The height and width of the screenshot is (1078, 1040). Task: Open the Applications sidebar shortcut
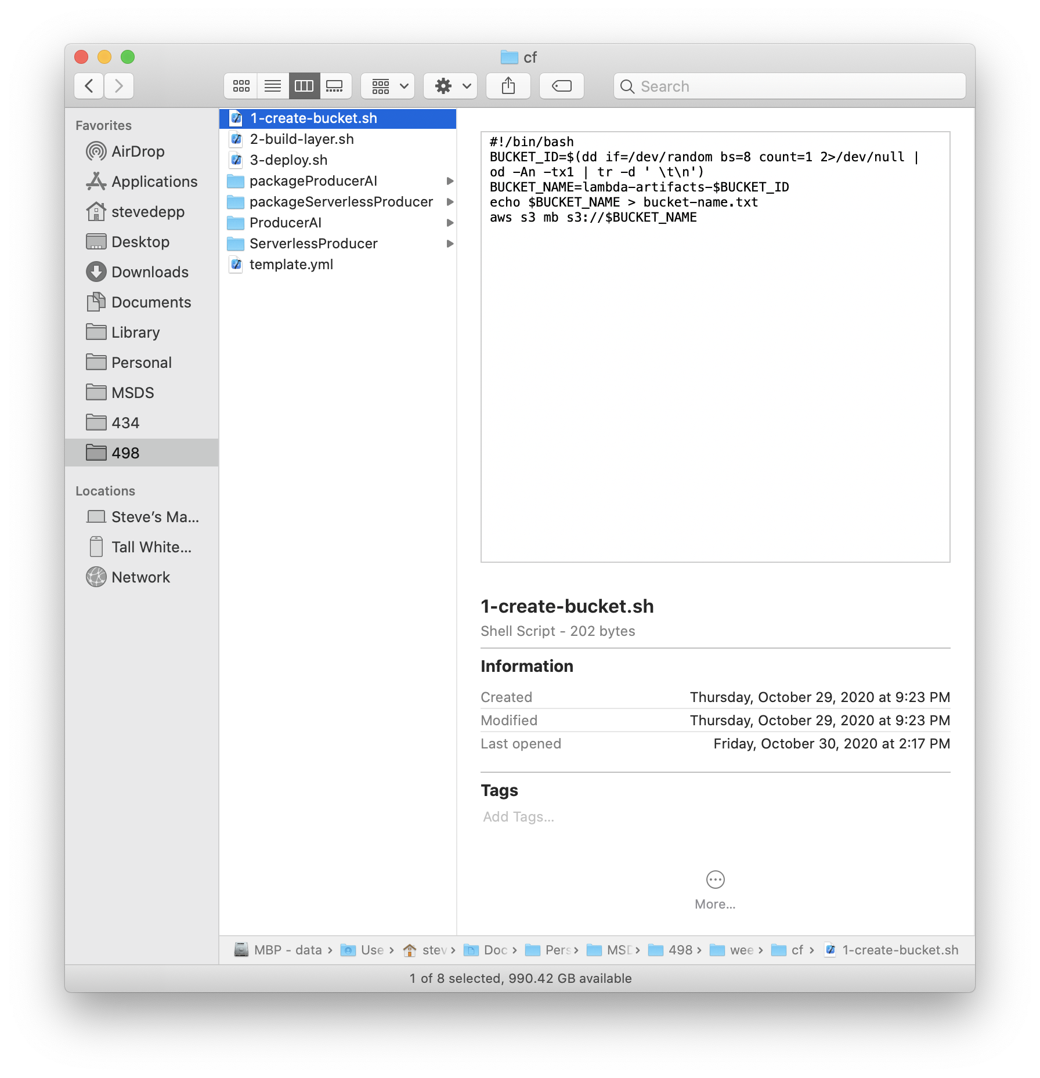153,182
